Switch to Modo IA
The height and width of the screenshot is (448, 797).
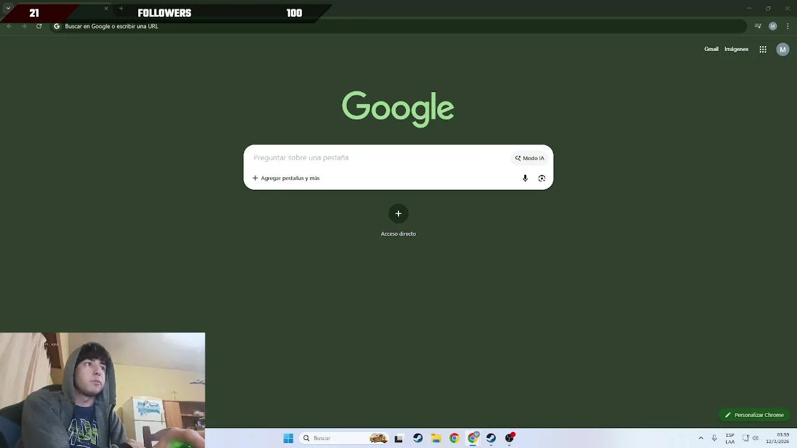click(x=530, y=158)
